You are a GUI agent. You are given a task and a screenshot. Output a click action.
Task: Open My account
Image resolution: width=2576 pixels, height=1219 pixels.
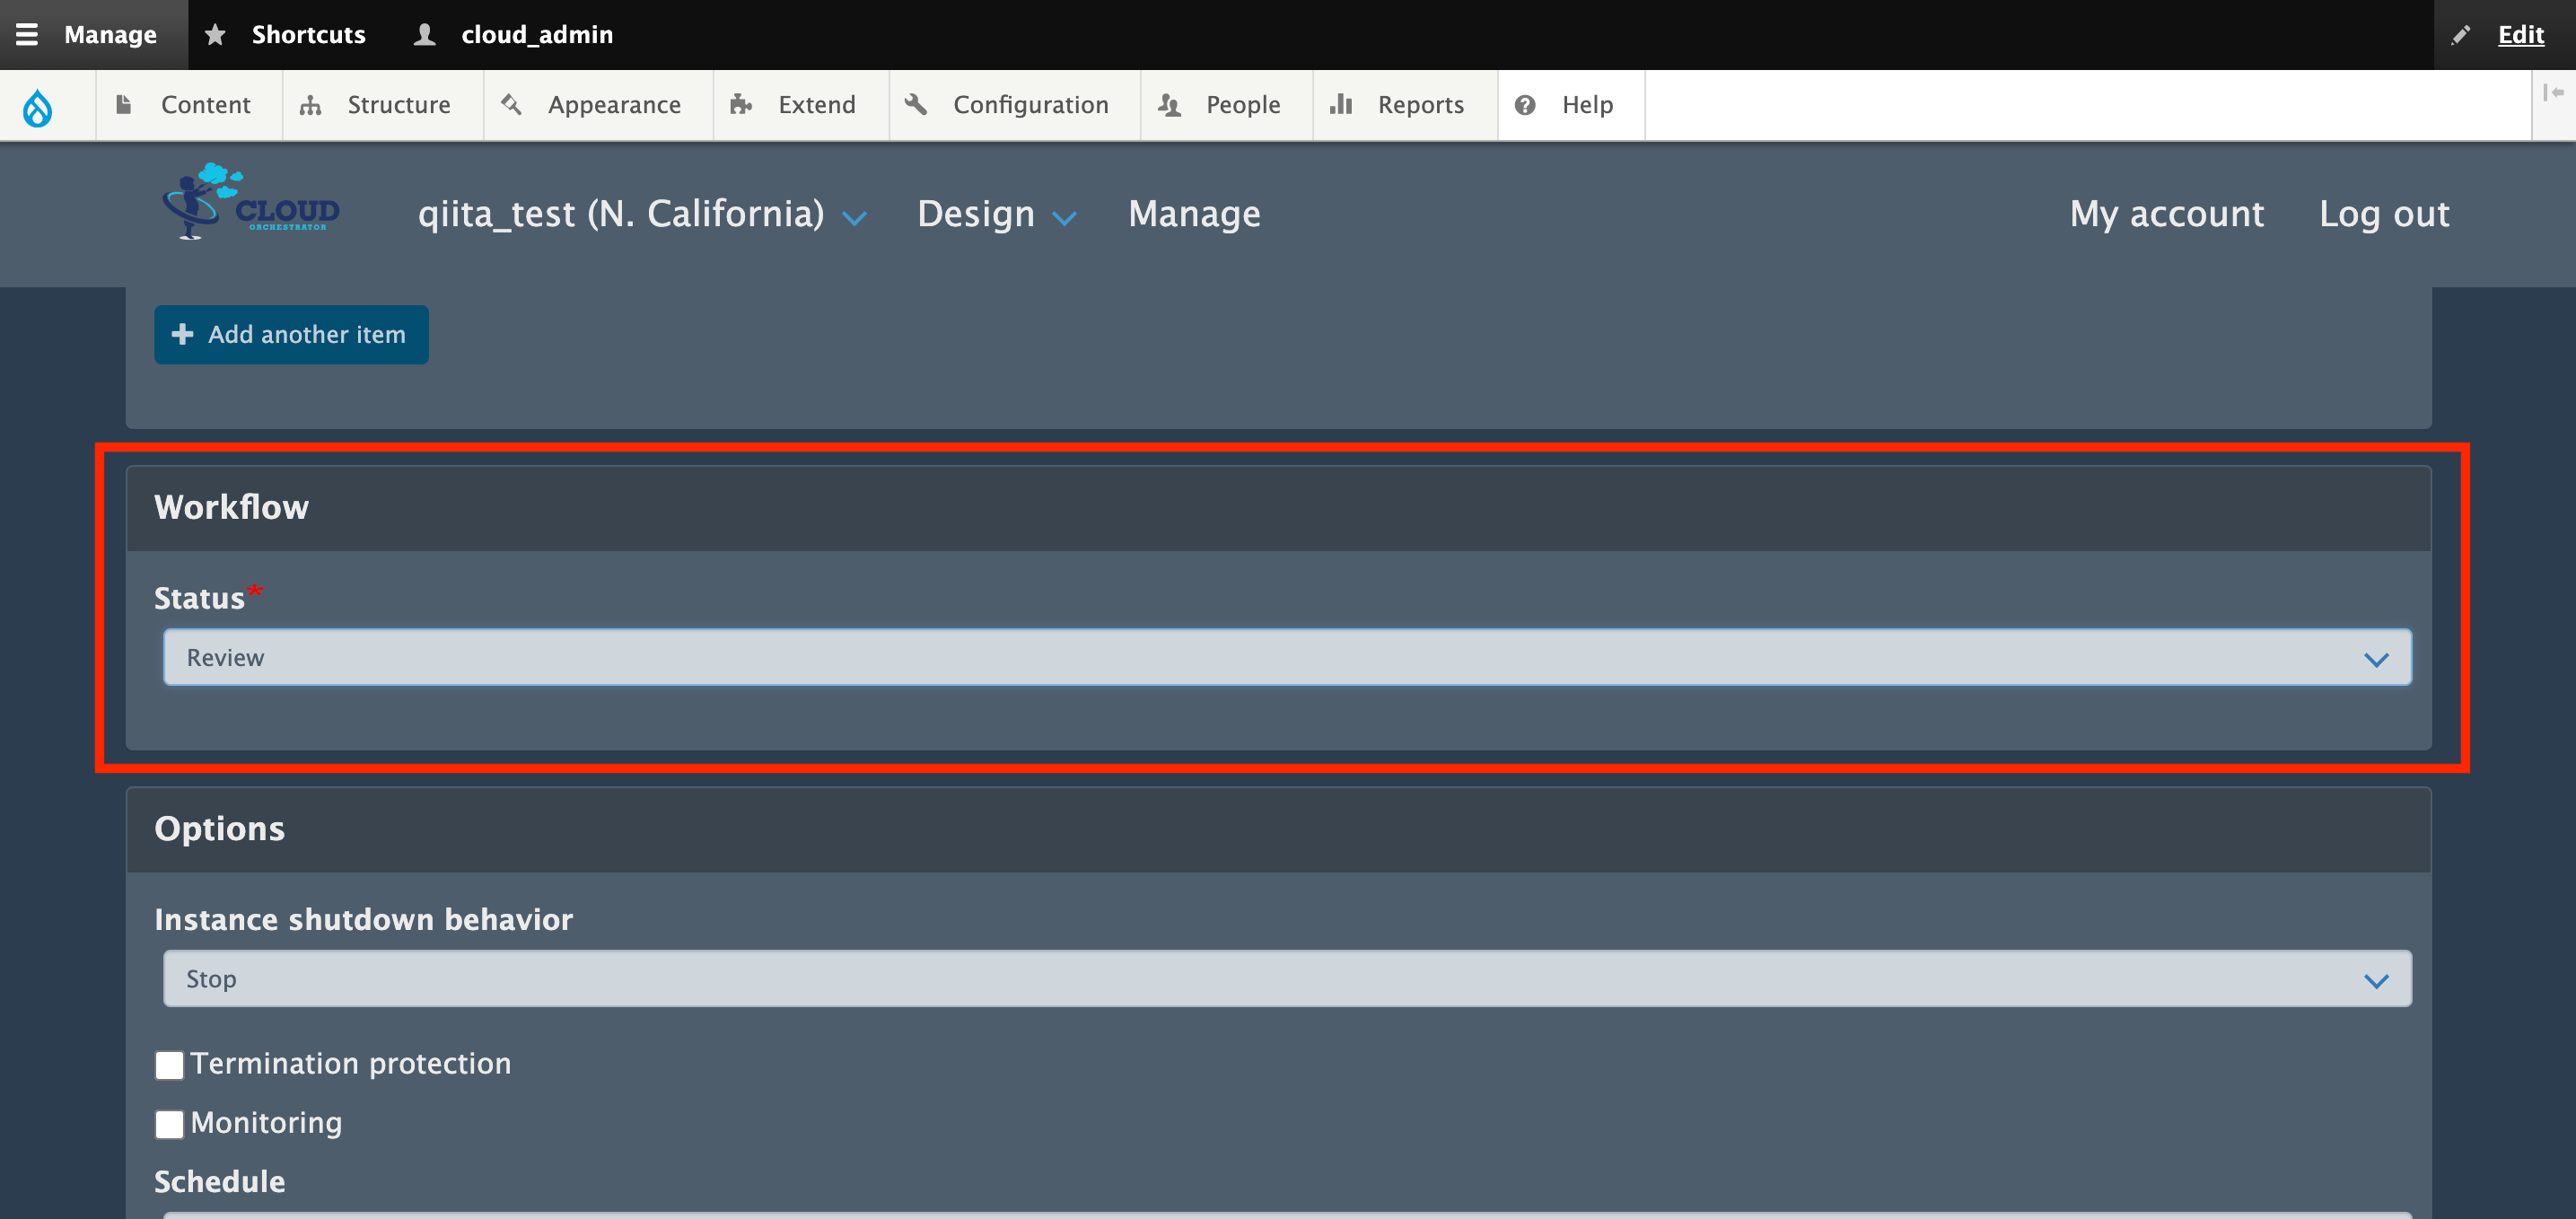[2166, 214]
